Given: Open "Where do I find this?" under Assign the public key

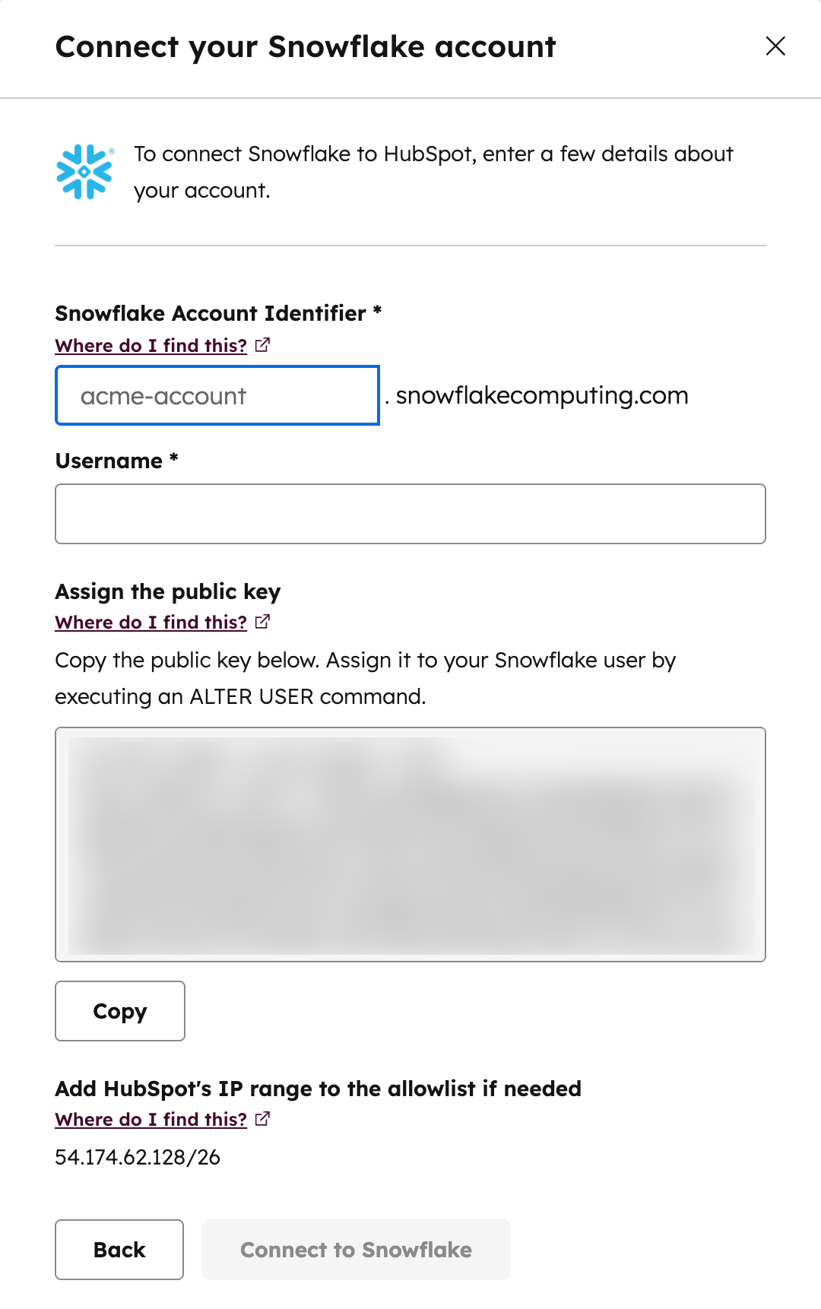Looking at the screenshot, I should [x=150, y=622].
